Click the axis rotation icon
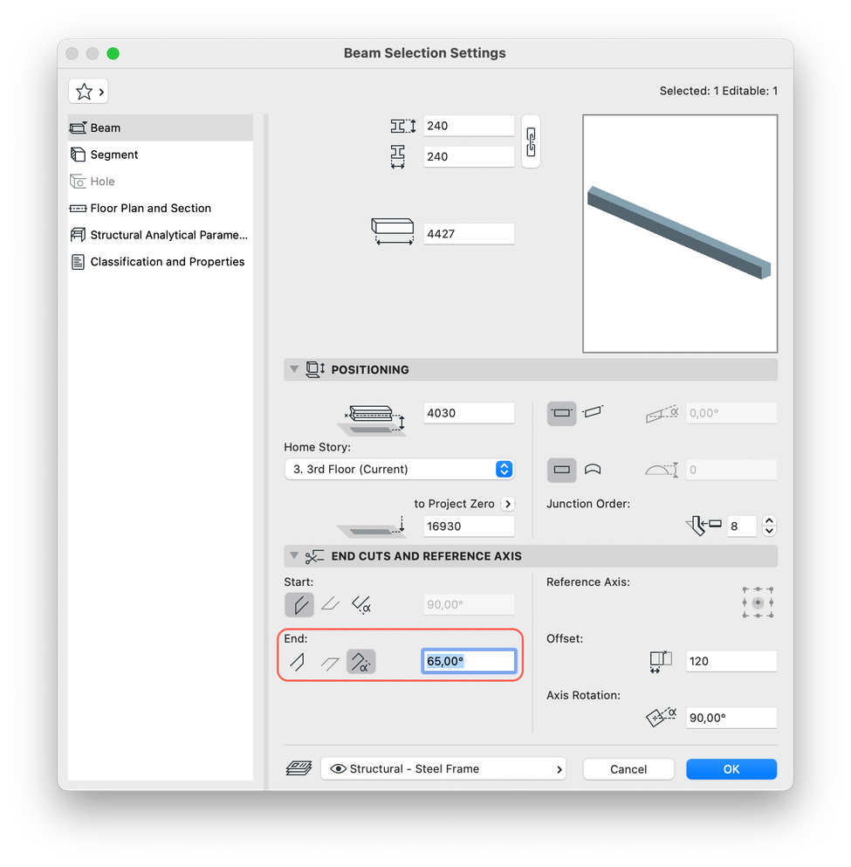 point(662,717)
